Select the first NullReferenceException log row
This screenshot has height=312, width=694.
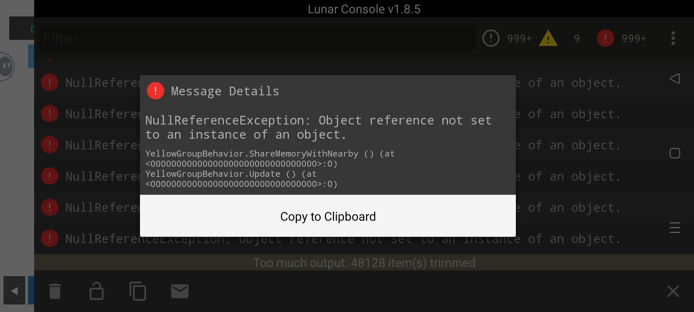[347, 83]
